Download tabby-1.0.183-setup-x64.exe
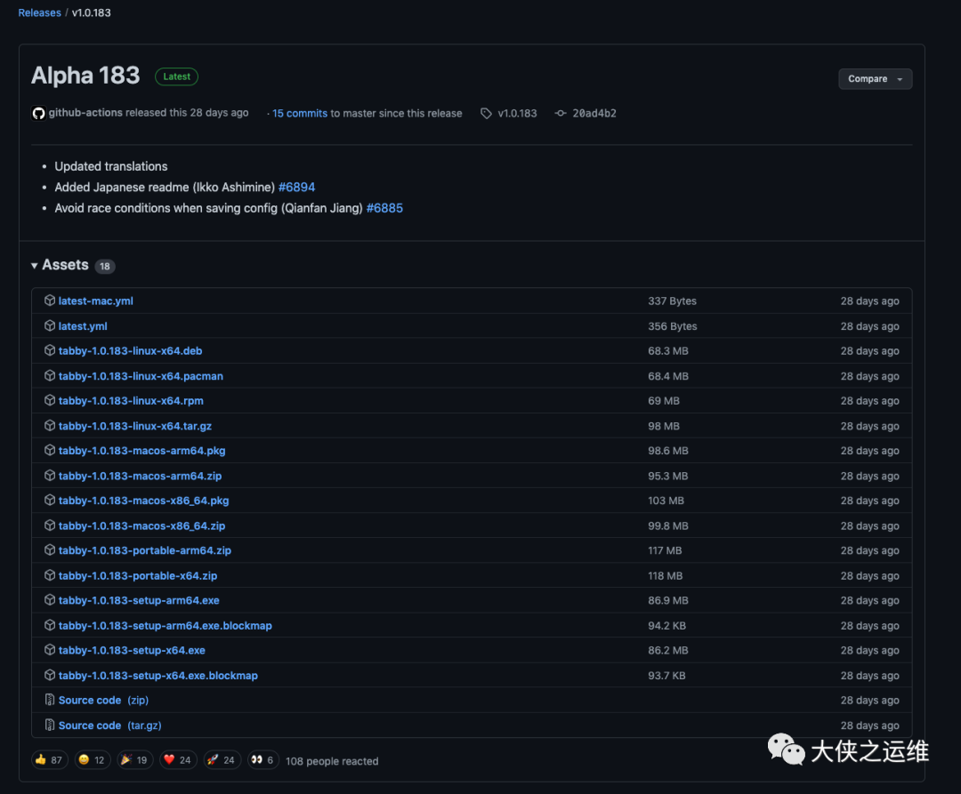The width and height of the screenshot is (961, 794). (x=132, y=650)
